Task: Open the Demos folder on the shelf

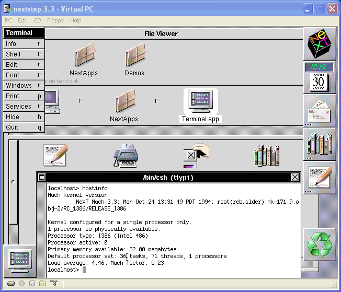Action: pos(135,55)
